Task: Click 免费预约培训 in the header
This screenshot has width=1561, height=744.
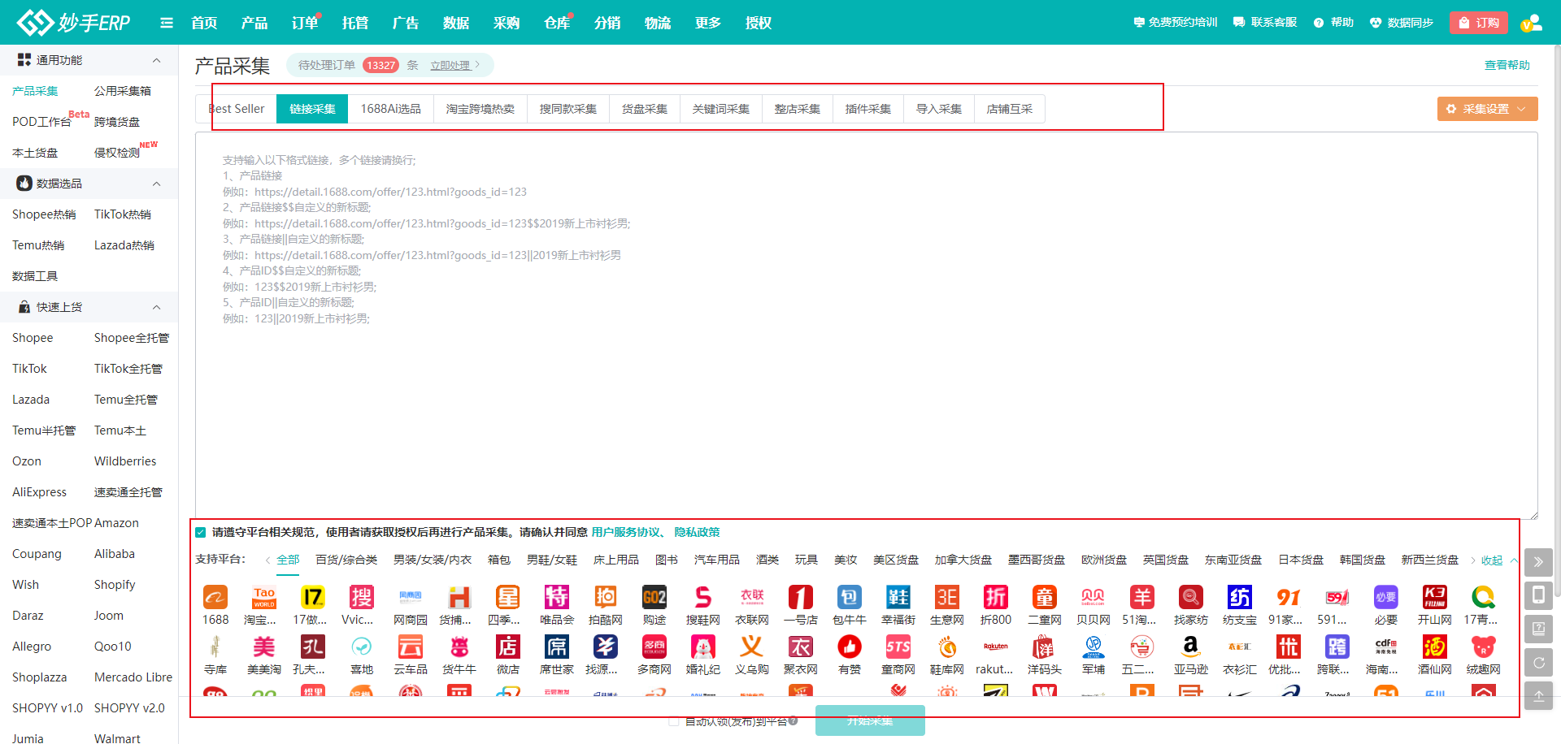Action: (1176, 23)
